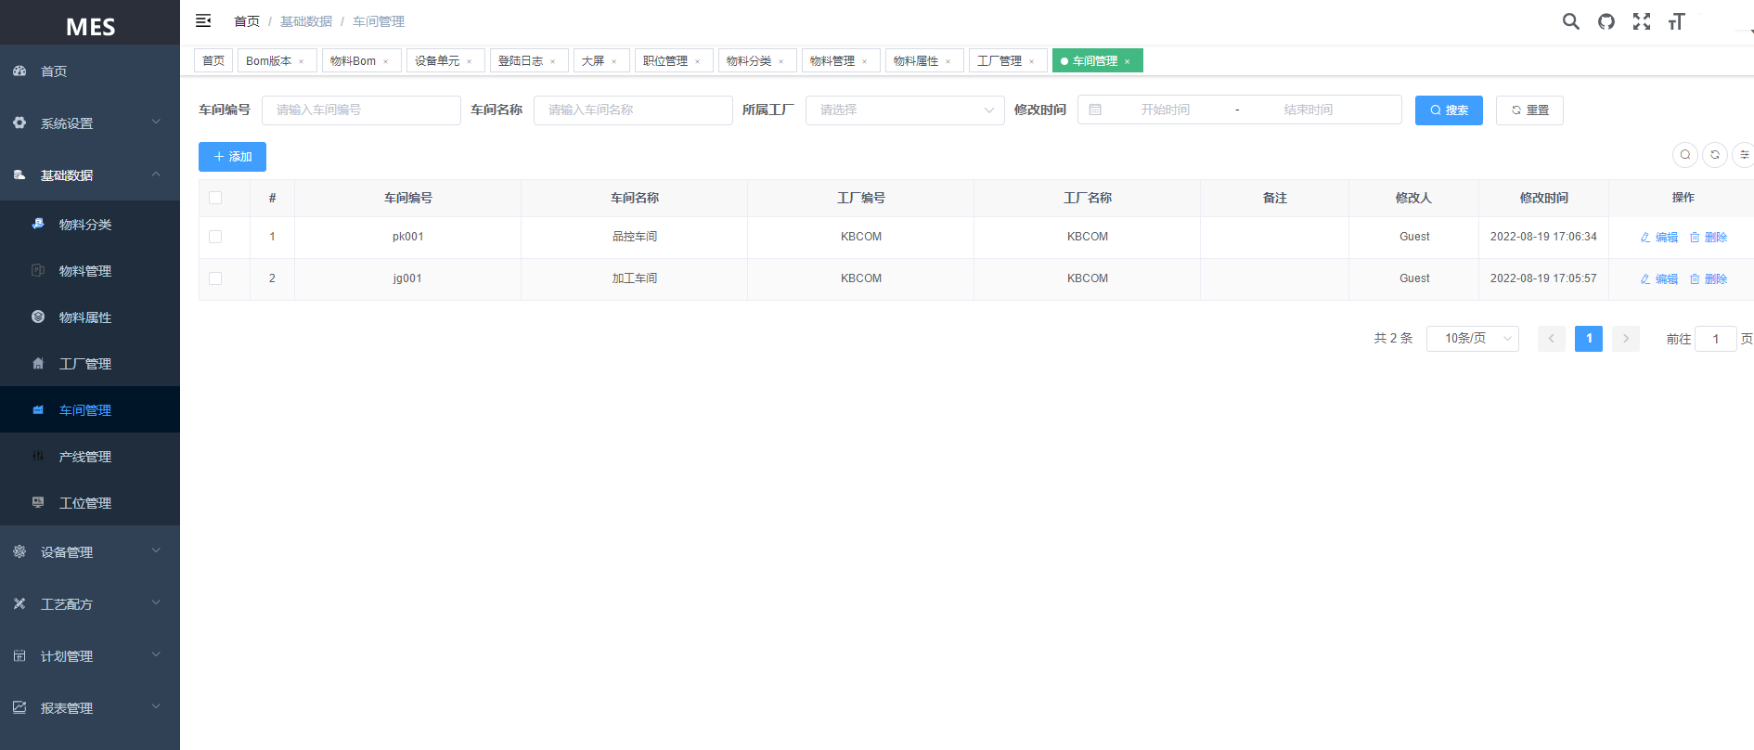Click the refresh table round icon
Viewport: 1754px width, 750px height.
coord(1715,155)
